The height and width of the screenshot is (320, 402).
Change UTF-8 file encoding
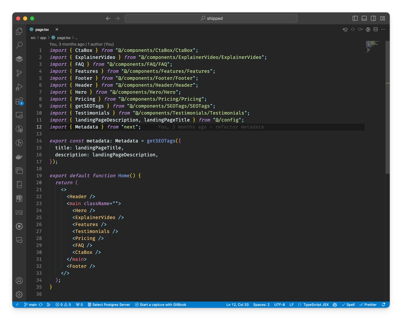coord(279,304)
